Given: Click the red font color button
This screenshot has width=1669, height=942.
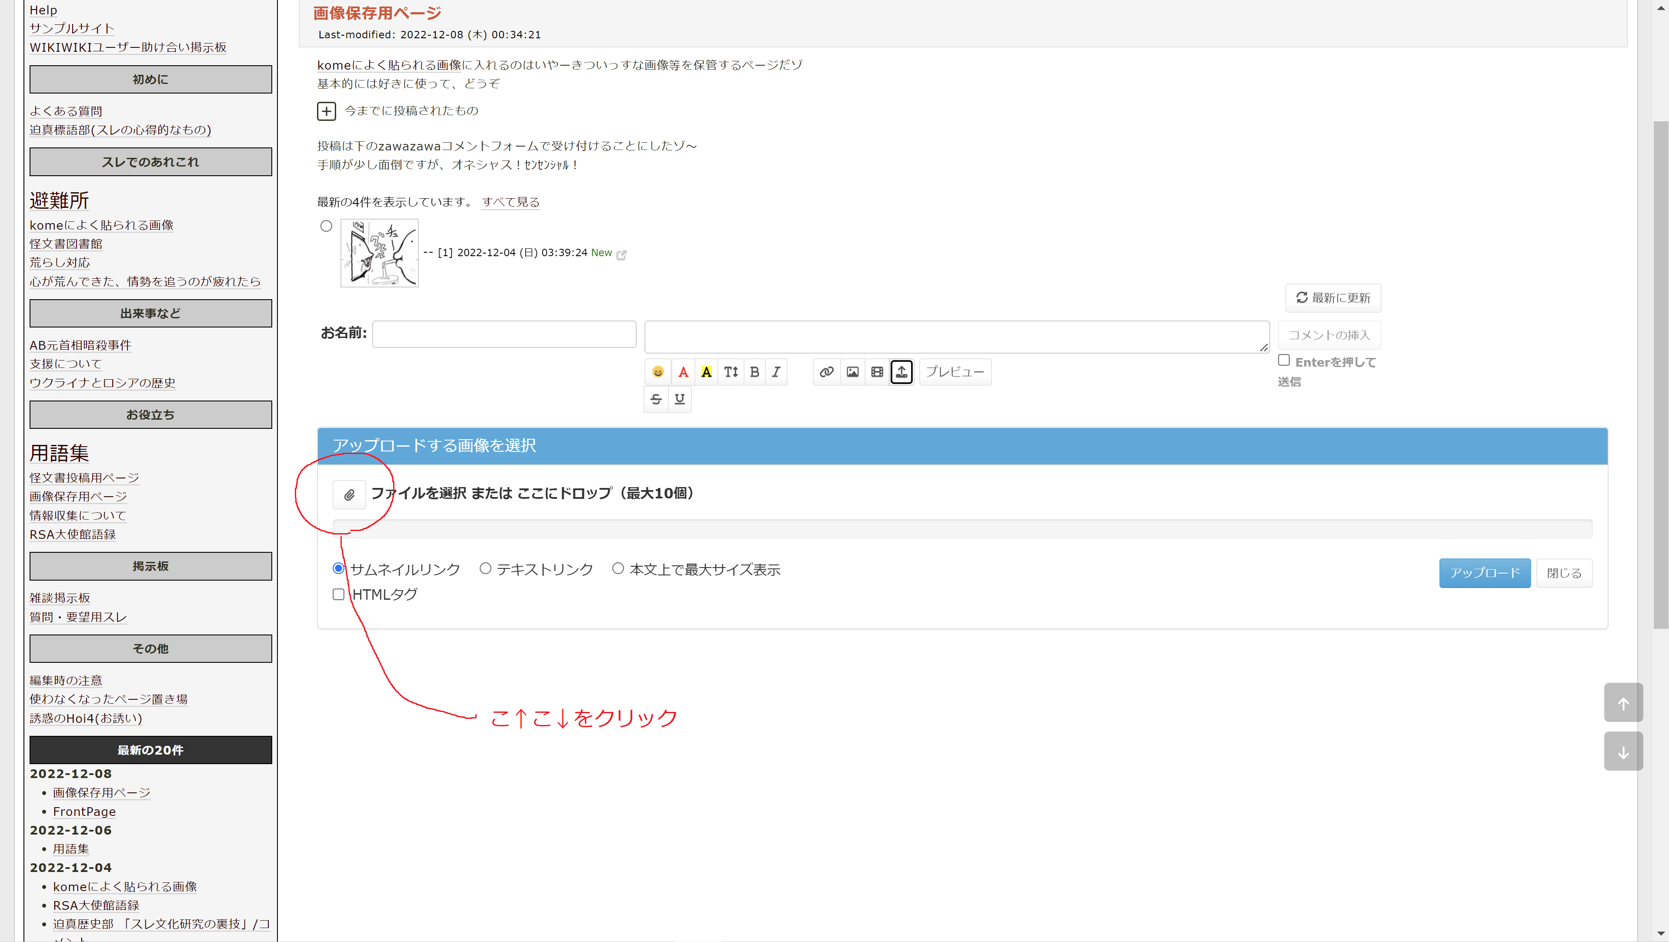Looking at the screenshot, I should (683, 372).
